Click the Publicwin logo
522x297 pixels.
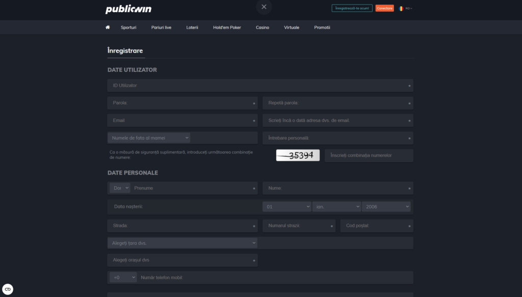pyautogui.click(x=128, y=9)
